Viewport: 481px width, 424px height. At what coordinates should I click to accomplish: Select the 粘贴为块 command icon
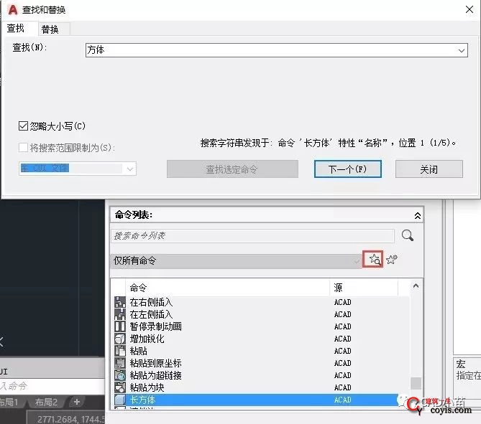point(120,387)
